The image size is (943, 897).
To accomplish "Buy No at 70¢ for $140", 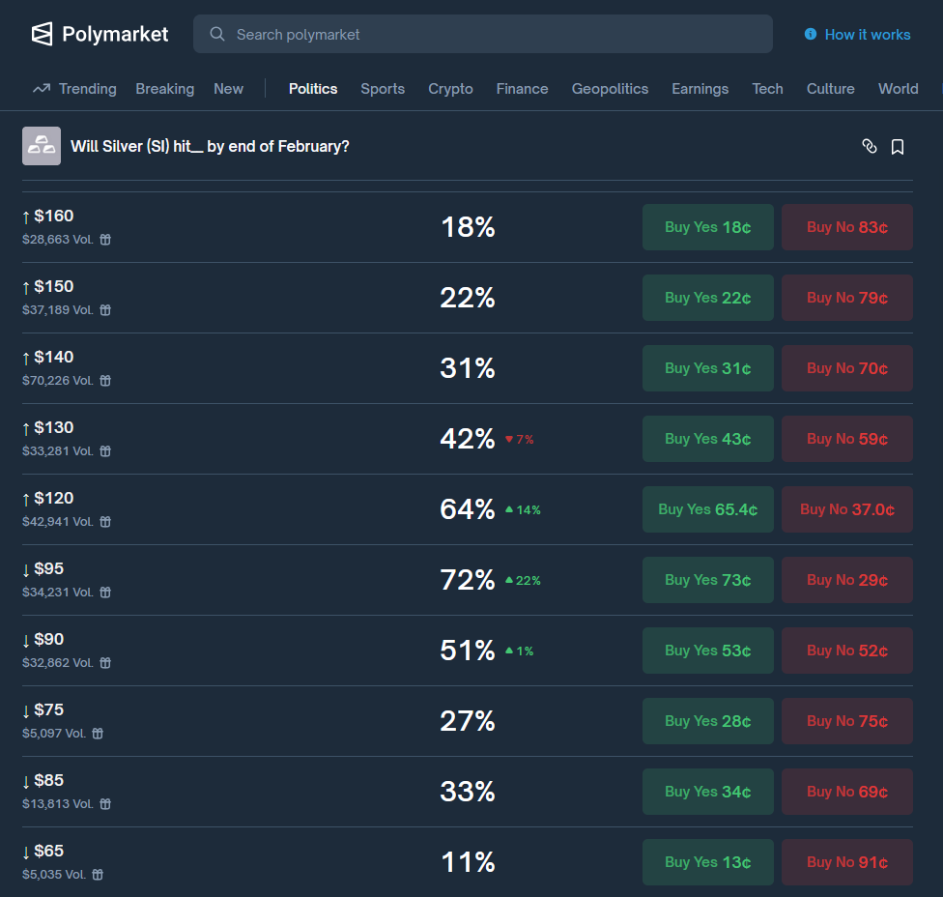I will click(846, 368).
